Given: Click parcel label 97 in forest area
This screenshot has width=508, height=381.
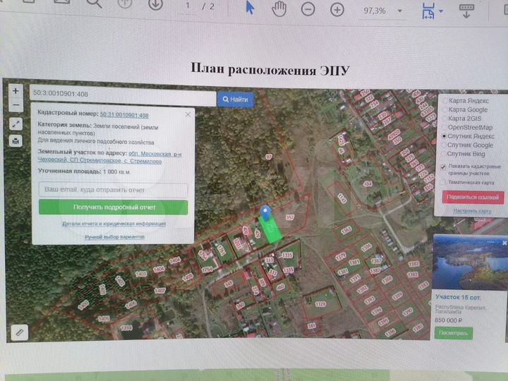Looking at the screenshot, I should (269, 157).
